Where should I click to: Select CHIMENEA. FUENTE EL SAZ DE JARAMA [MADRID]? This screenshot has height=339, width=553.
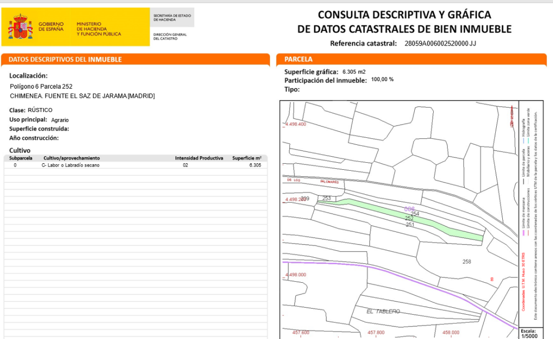(x=82, y=96)
